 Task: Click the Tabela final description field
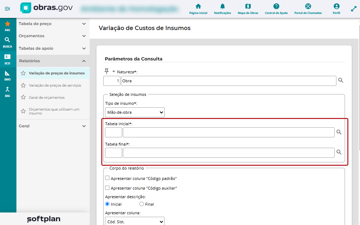[229, 153]
